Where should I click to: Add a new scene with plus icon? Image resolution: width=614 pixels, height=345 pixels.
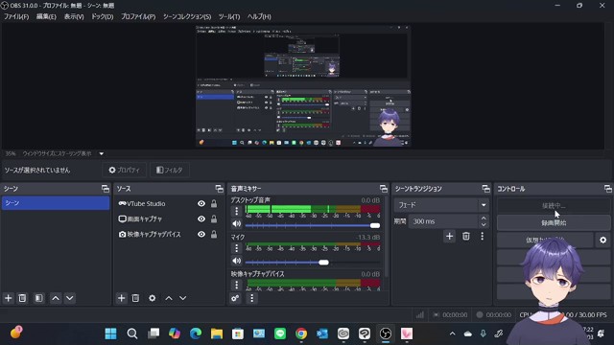point(9,298)
